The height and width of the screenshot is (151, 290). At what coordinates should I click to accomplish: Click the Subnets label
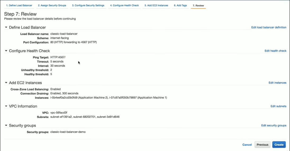43,117
